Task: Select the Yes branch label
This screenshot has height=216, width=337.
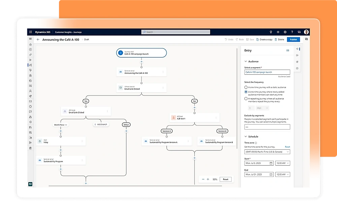Action: pyautogui.click(x=86, y=101)
